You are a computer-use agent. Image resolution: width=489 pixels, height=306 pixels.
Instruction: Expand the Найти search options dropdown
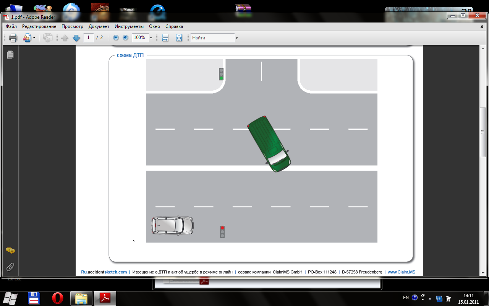tap(236, 38)
